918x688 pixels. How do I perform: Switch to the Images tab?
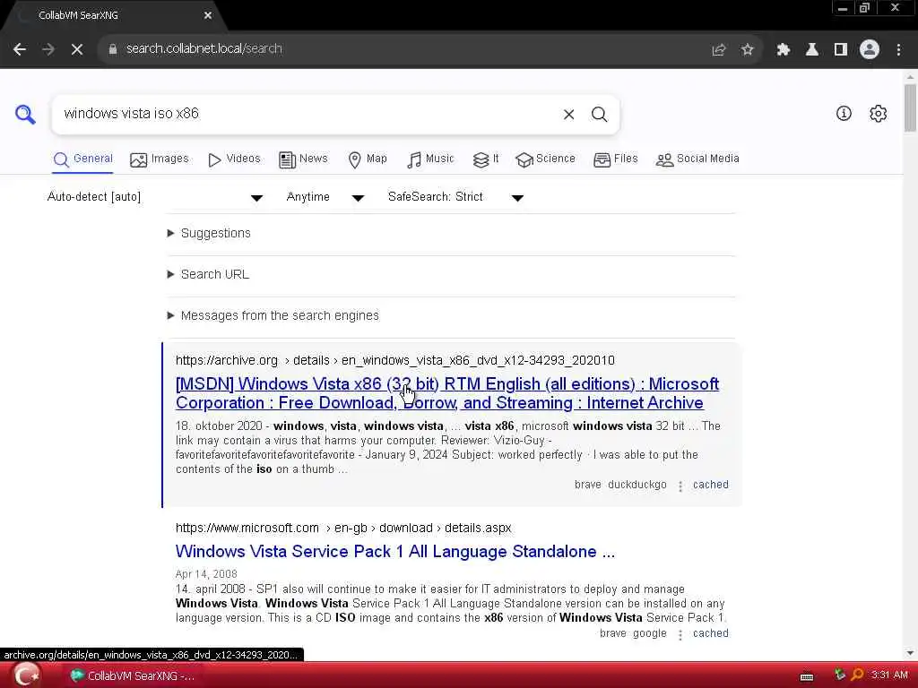pyautogui.click(x=160, y=159)
